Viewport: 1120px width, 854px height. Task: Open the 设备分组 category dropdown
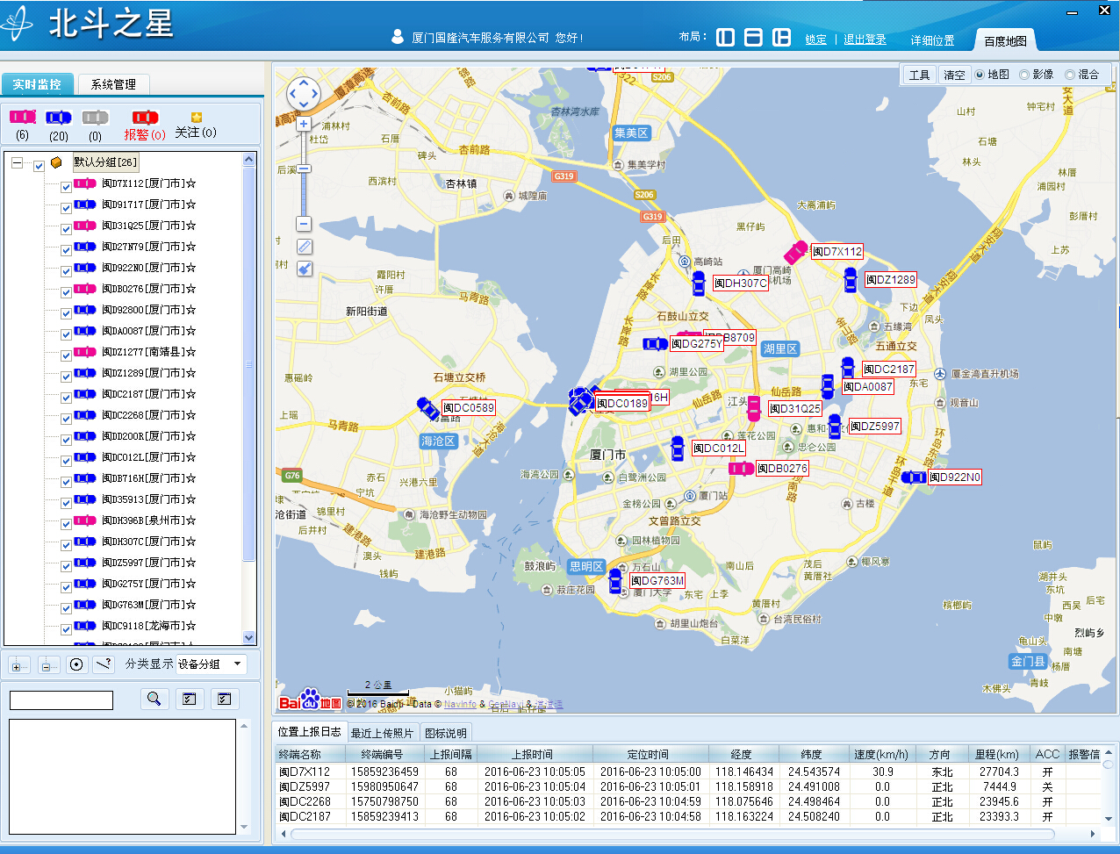[211, 664]
